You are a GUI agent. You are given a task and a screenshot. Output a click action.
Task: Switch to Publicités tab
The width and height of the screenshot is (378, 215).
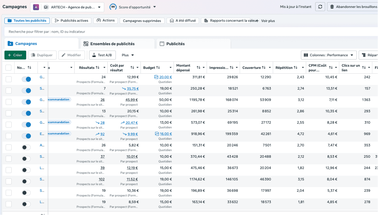(x=193, y=44)
